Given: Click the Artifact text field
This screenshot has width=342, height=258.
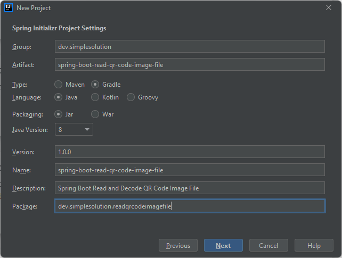Looking at the screenshot, I should click(190, 64).
